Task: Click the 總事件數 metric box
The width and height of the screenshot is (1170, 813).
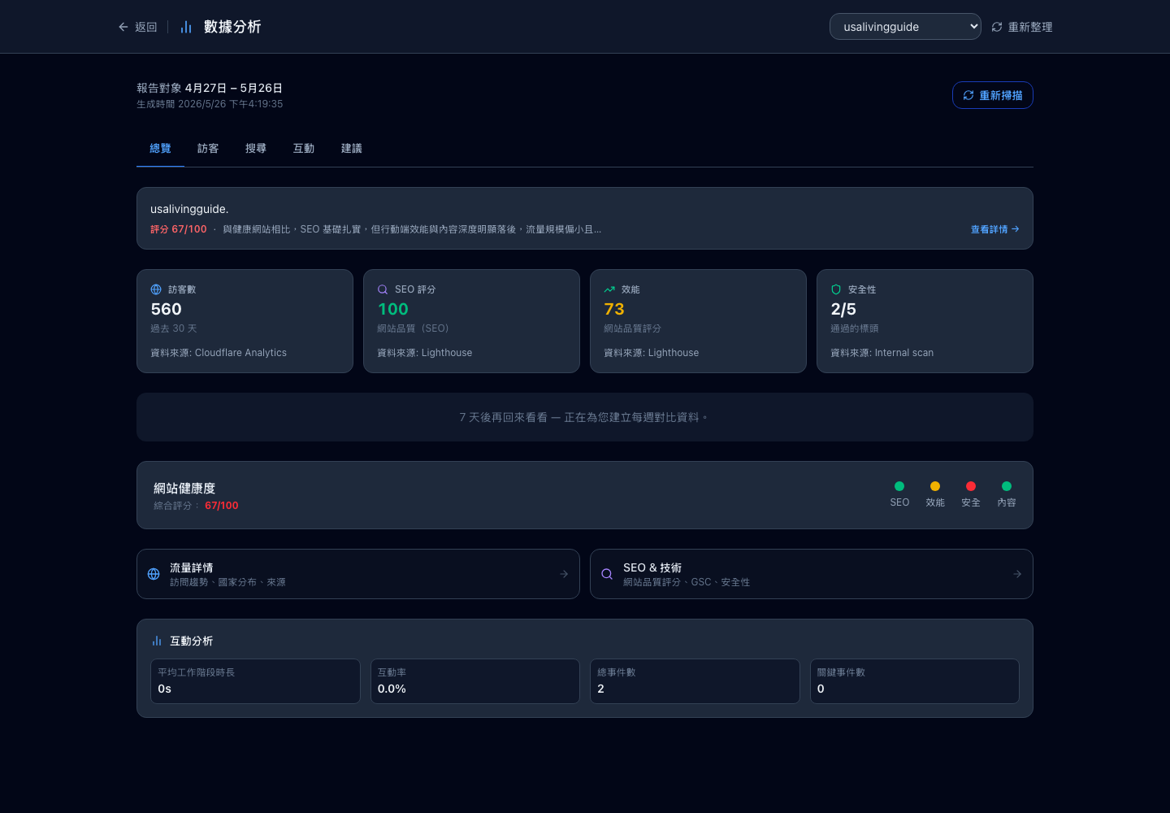Action: 695,681
